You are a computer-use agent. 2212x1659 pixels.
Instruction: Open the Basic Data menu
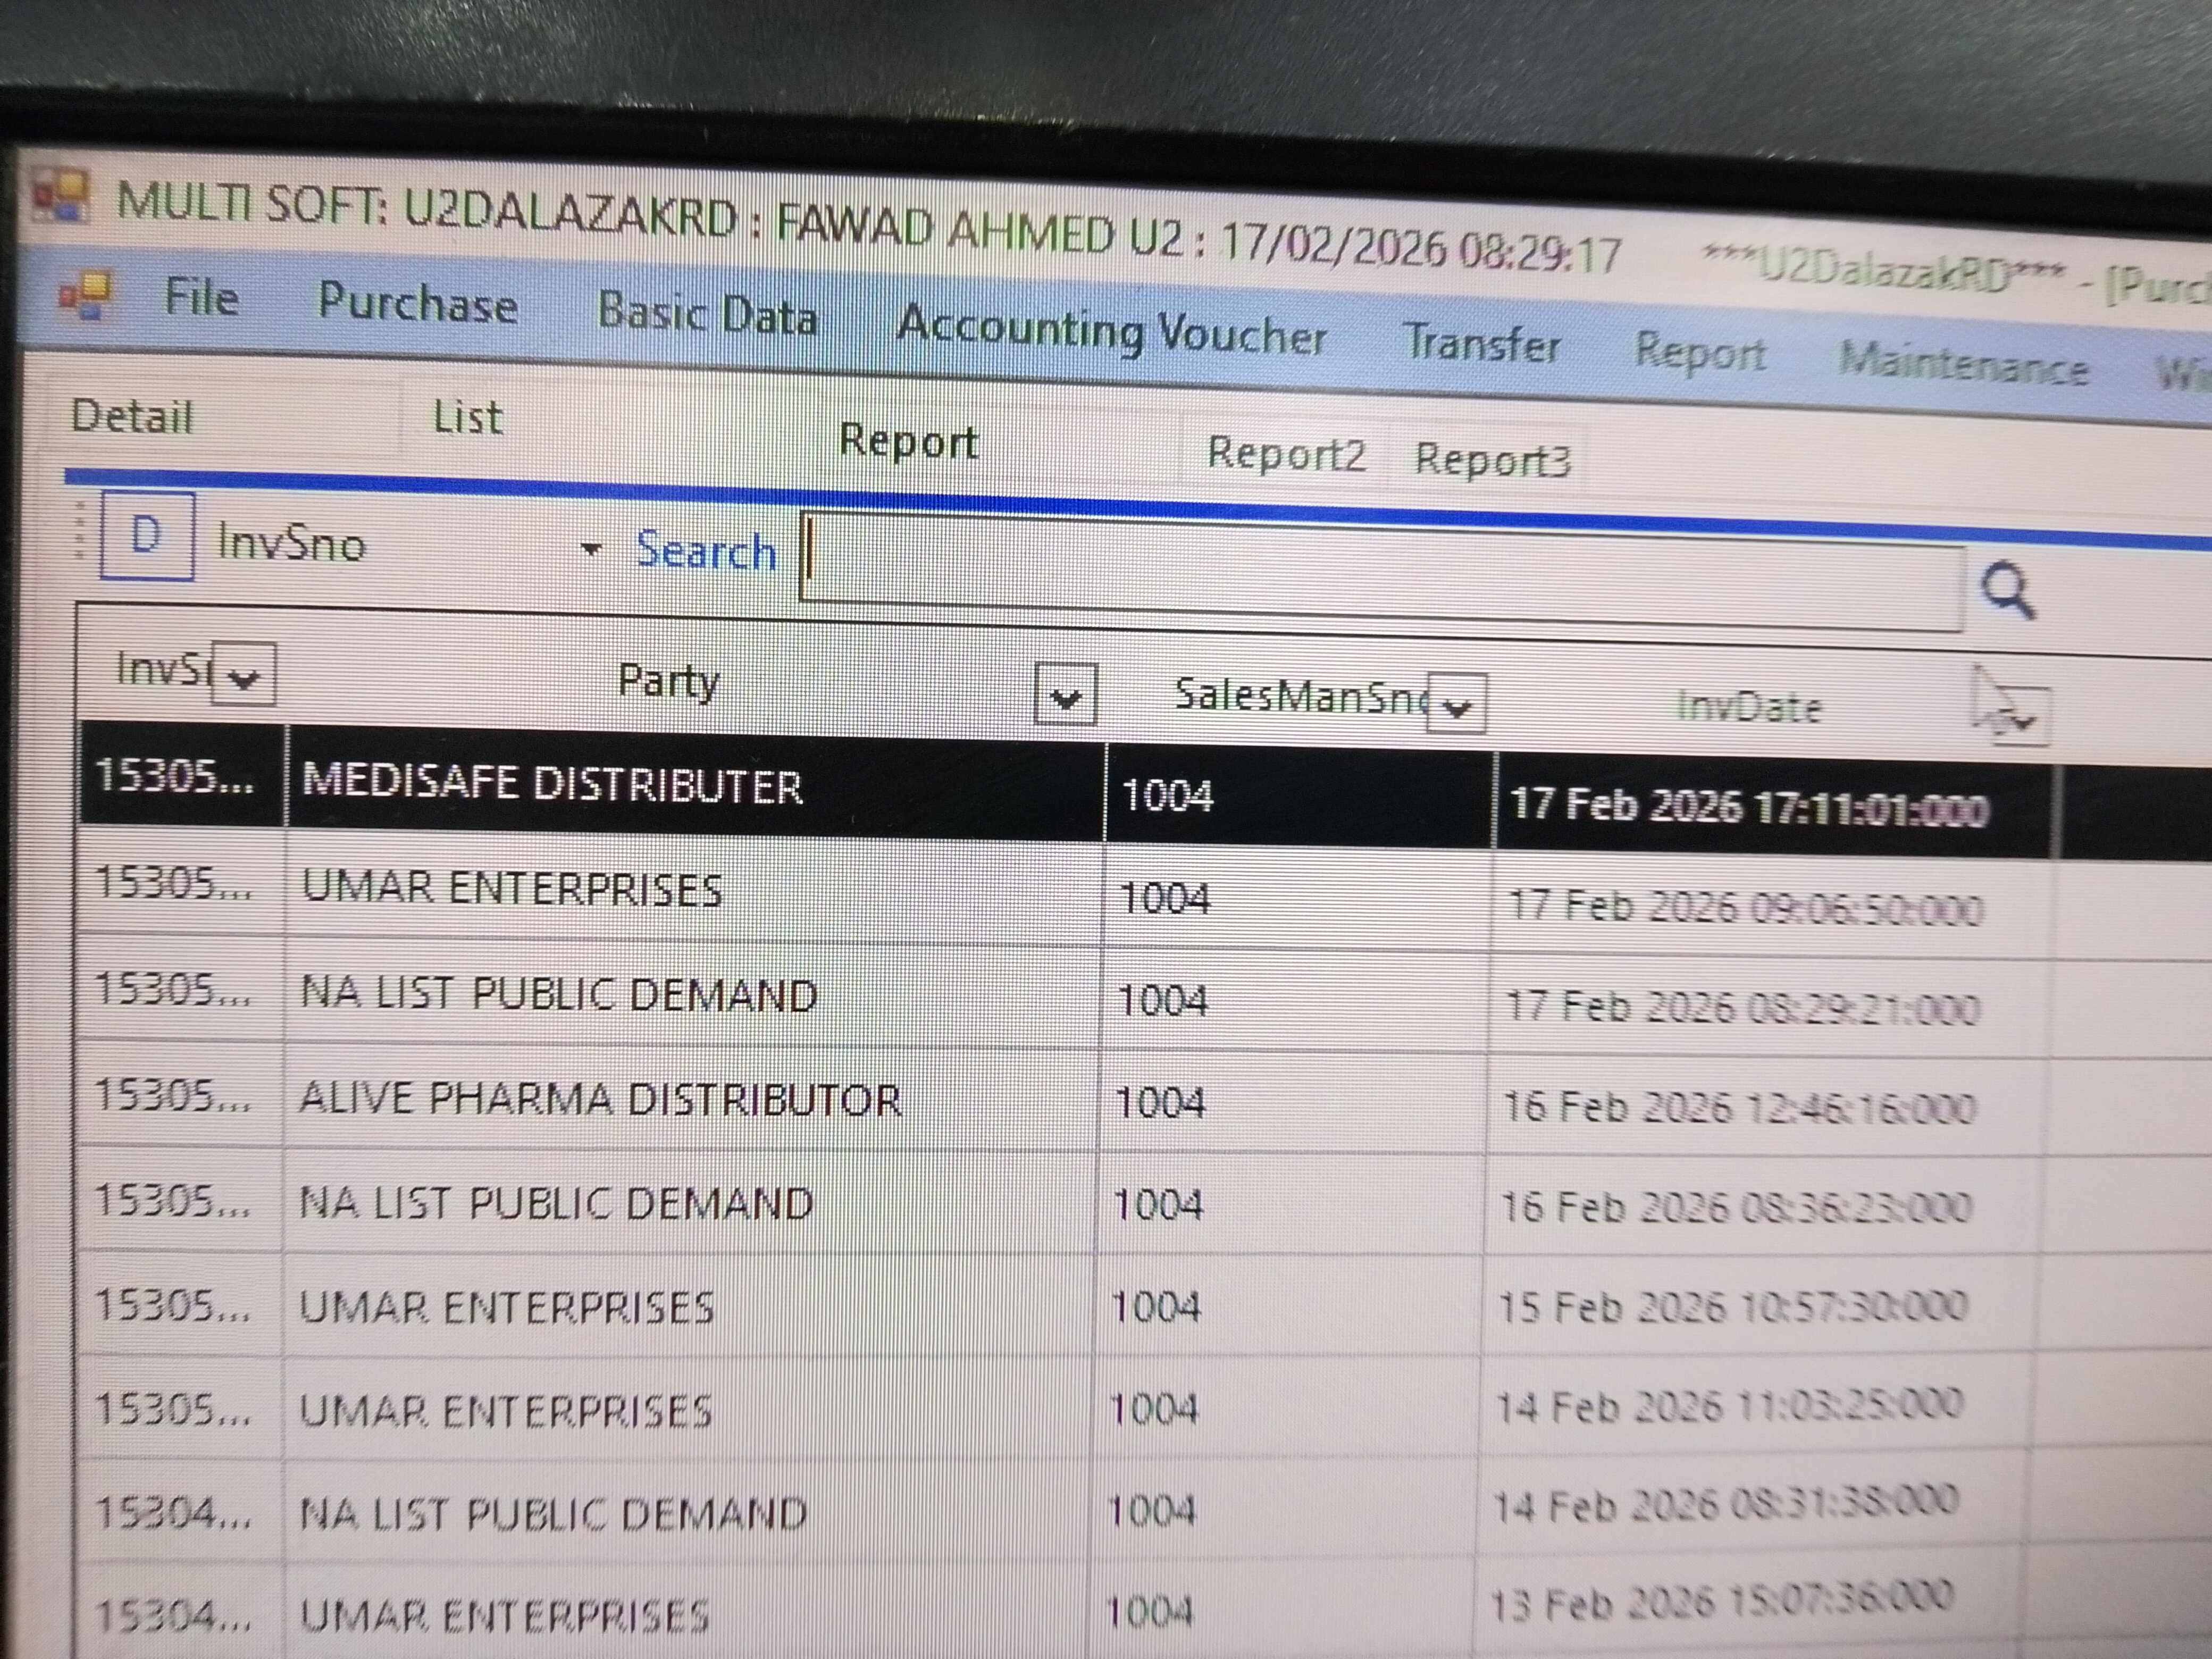click(707, 314)
